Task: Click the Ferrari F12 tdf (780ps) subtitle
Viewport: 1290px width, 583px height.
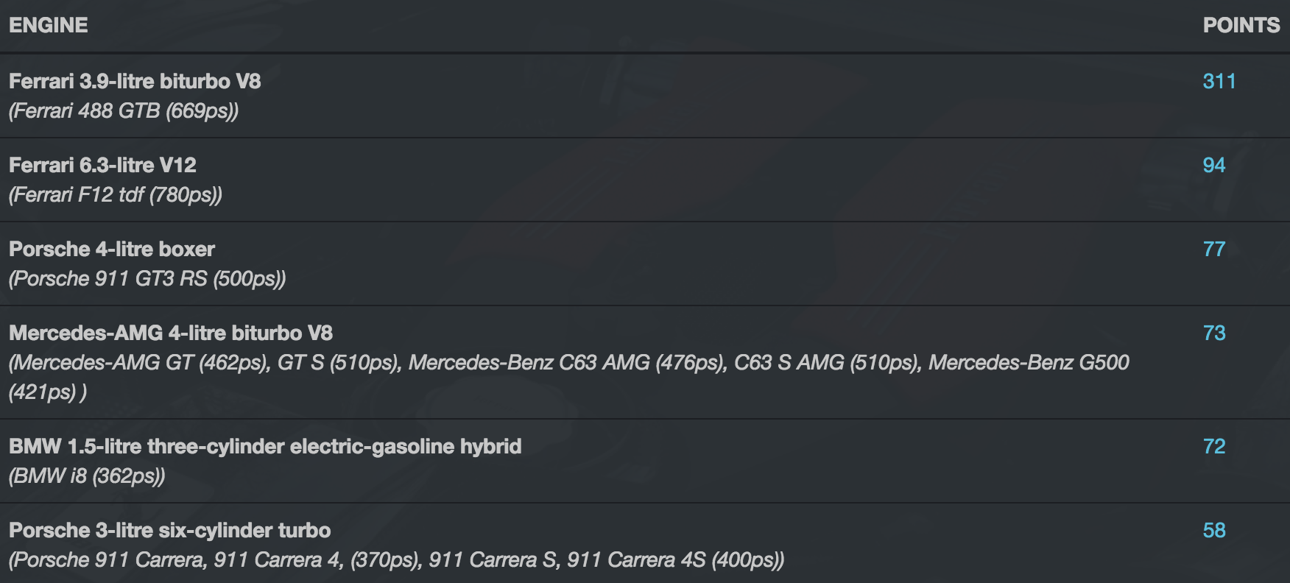Action: pyautogui.click(x=116, y=195)
